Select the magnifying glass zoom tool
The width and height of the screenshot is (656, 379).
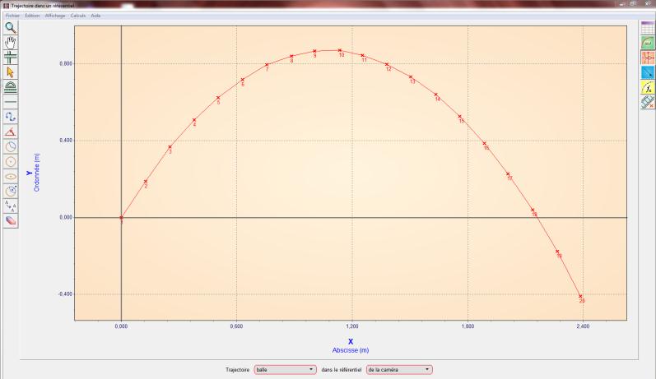pos(11,27)
